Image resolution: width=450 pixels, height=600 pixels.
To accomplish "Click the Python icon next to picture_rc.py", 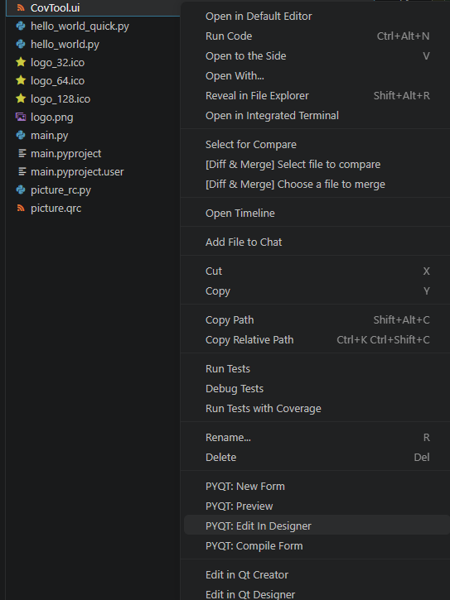I will click(x=21, y=190).
